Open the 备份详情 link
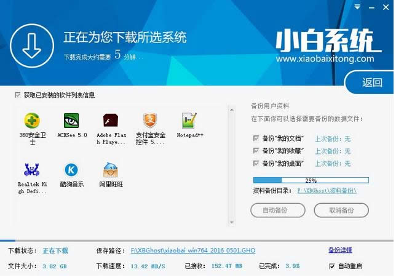The image size is (396, 280). click(x=340, y=250)
